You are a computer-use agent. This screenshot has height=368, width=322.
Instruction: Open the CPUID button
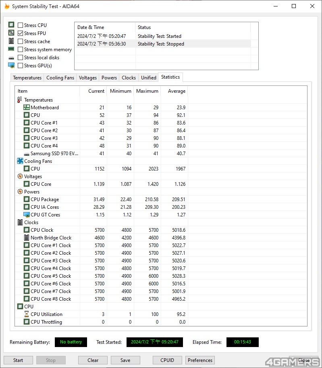pyautogui.click(x=167, y=360)
